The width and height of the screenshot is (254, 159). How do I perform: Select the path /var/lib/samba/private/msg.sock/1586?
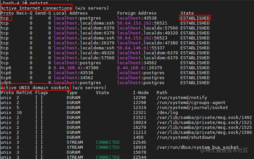204,132
